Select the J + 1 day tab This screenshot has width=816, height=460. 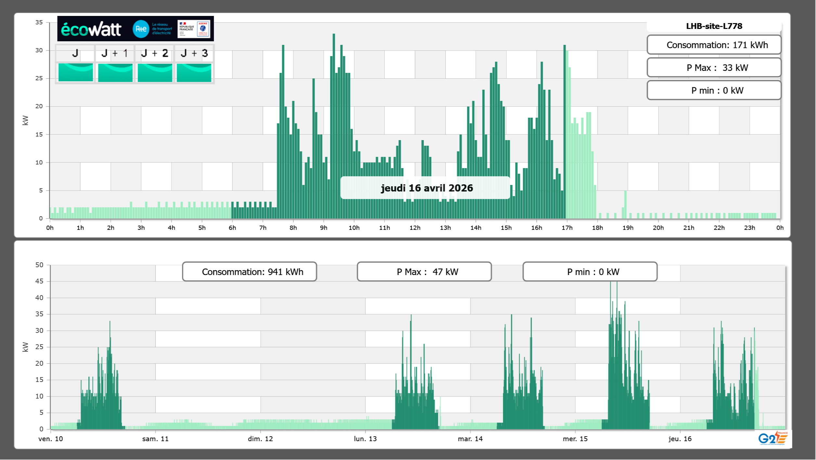point(115,53)
